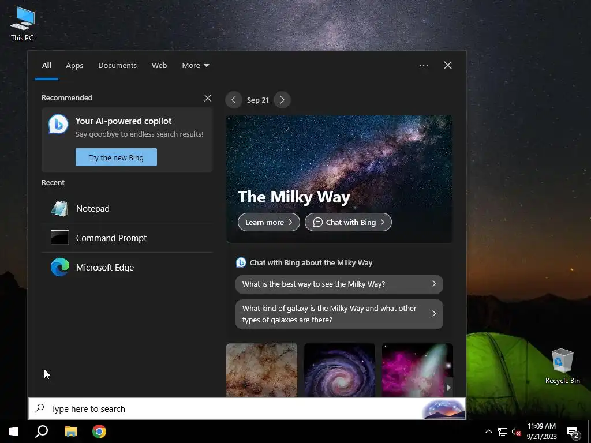The image size is (591, 443).
Task: Click the Type here to search field
Action: point(247,409)
